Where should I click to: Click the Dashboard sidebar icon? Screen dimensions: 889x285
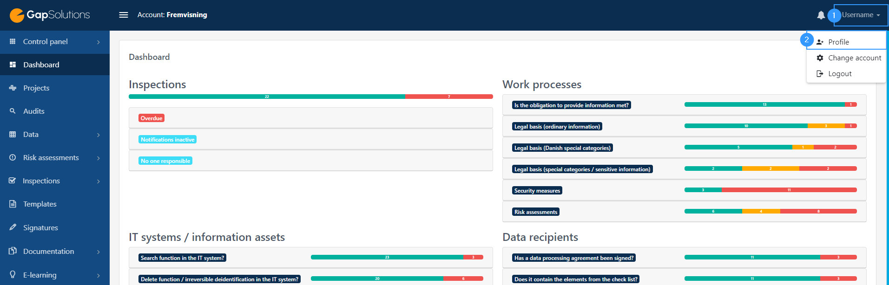(13, 65)
